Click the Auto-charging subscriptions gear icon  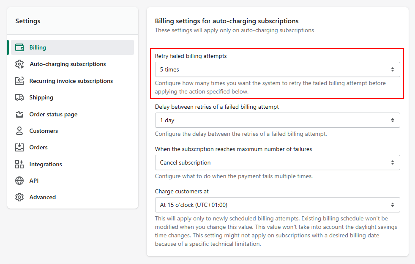click(19, 64)
